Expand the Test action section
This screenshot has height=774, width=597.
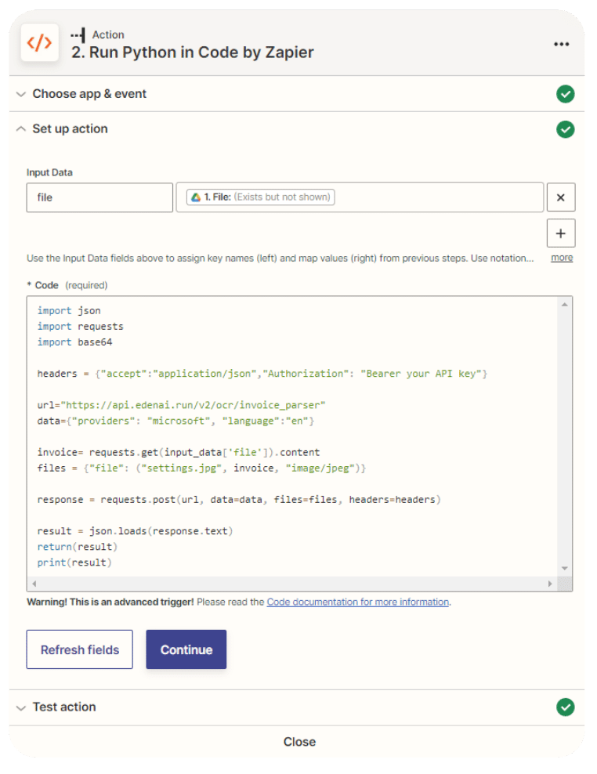(64, 707)
